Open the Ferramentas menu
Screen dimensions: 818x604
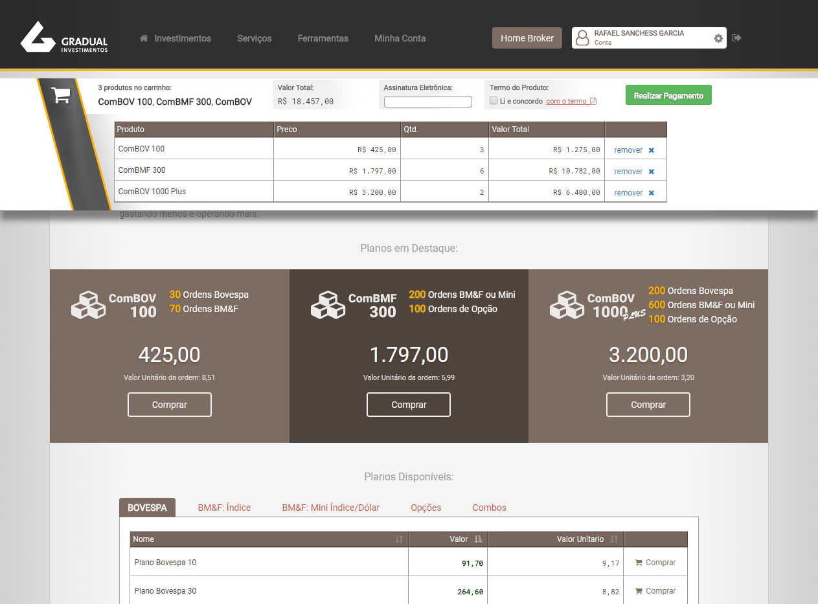[x=323, y=38]
